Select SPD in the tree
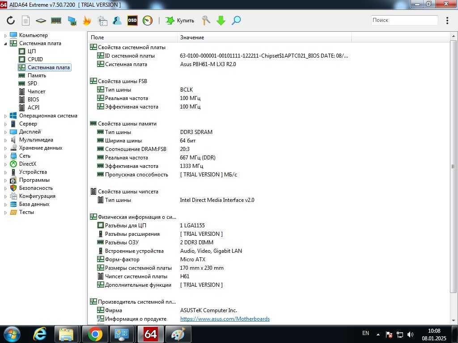Screen dimensions: 458x343 pyautogui.click(x=32, y=84)
